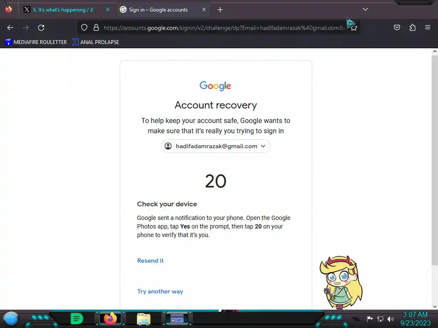
Task: Click Resend it link
Action: coord(150,261)
